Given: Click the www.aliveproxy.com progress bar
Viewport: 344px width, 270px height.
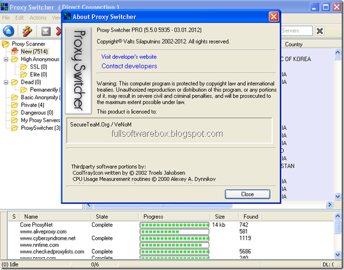Looking at the screenshot, I should pos(175,232).
